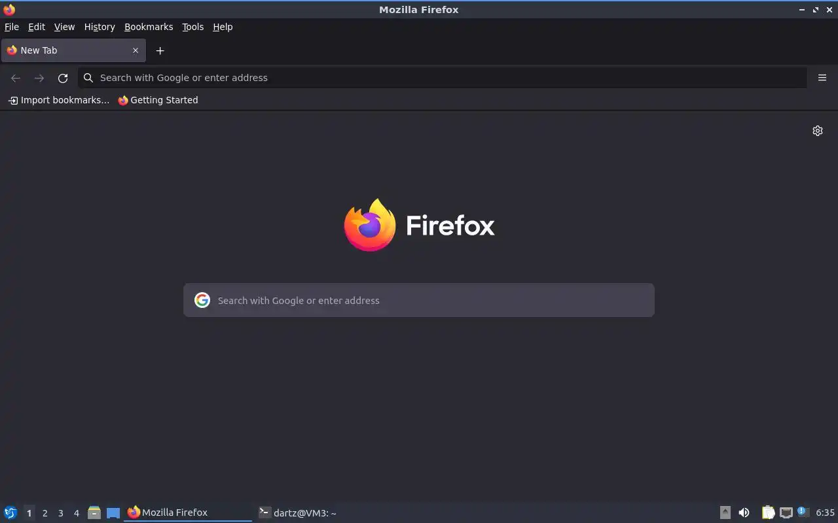Go forward with the forward arrow
The image size is (838, 523).
coord(39,78)
